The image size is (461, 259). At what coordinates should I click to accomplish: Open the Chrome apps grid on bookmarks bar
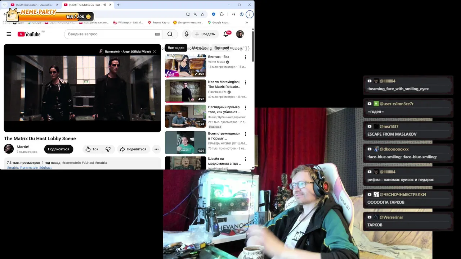click(4, 22)
